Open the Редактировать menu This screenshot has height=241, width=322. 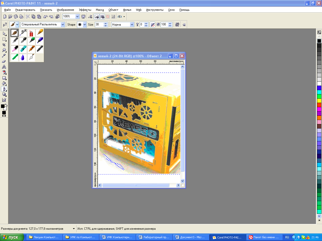(x=25, y=10)
